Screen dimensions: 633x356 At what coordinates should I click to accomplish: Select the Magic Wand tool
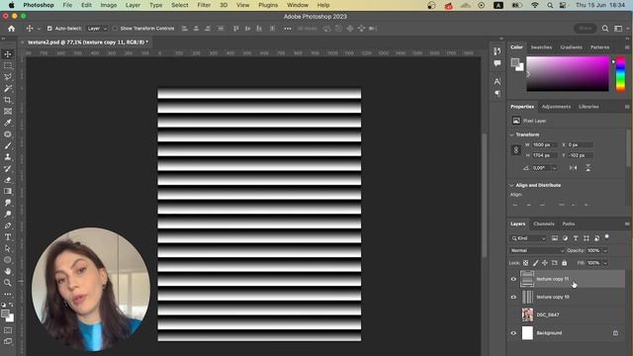(8, 88)
